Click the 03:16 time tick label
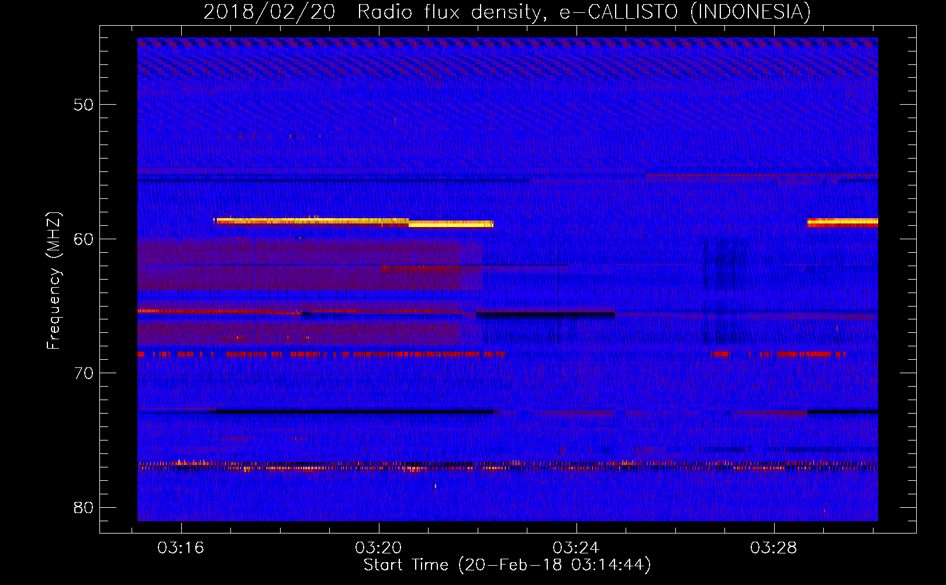Viewport: 946px width, 585px height. pos(181,548)
